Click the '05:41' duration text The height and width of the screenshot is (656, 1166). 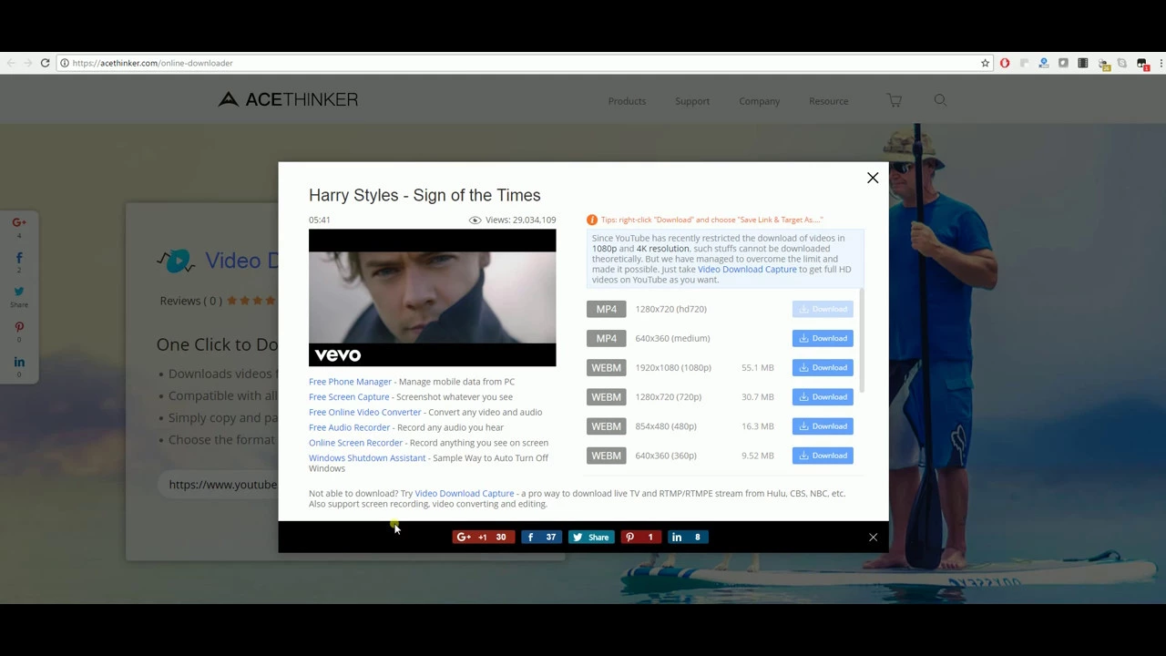[319, 220]
